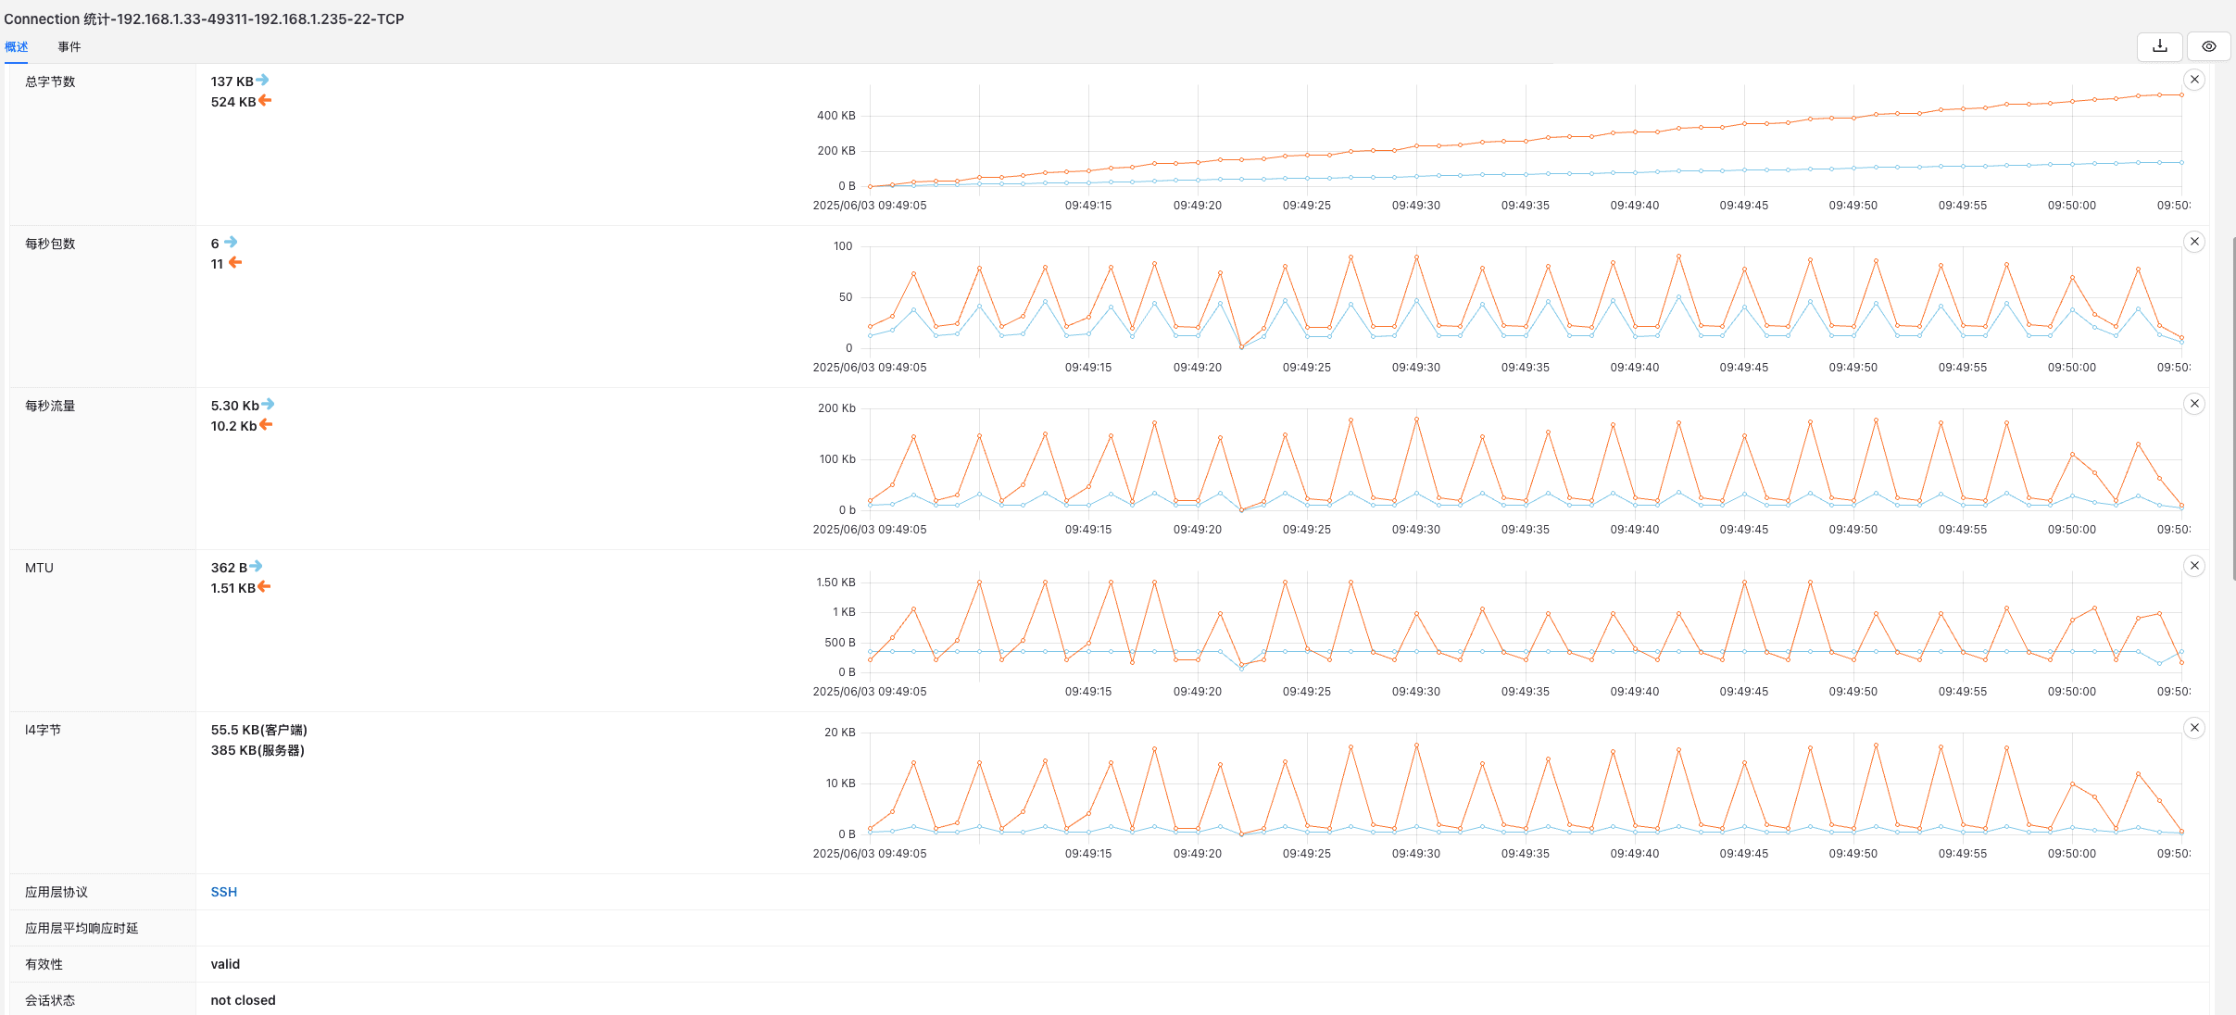Close the 总字节数 chart
2236x1015 pixels.
coord(2194,80)
